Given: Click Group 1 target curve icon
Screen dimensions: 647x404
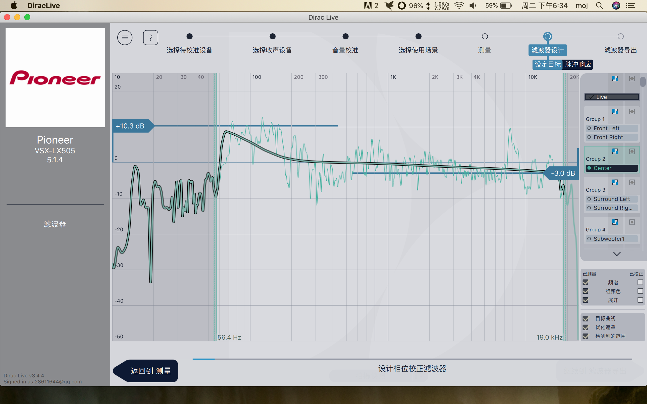Looking at the screenshot, I should [x=615, y=111].
